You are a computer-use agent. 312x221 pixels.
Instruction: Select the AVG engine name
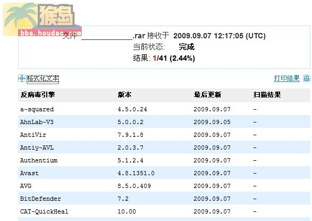(x=26, y=186)
